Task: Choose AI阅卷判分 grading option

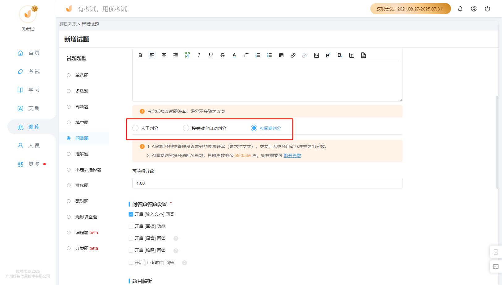Action: (x=266, y=128)
